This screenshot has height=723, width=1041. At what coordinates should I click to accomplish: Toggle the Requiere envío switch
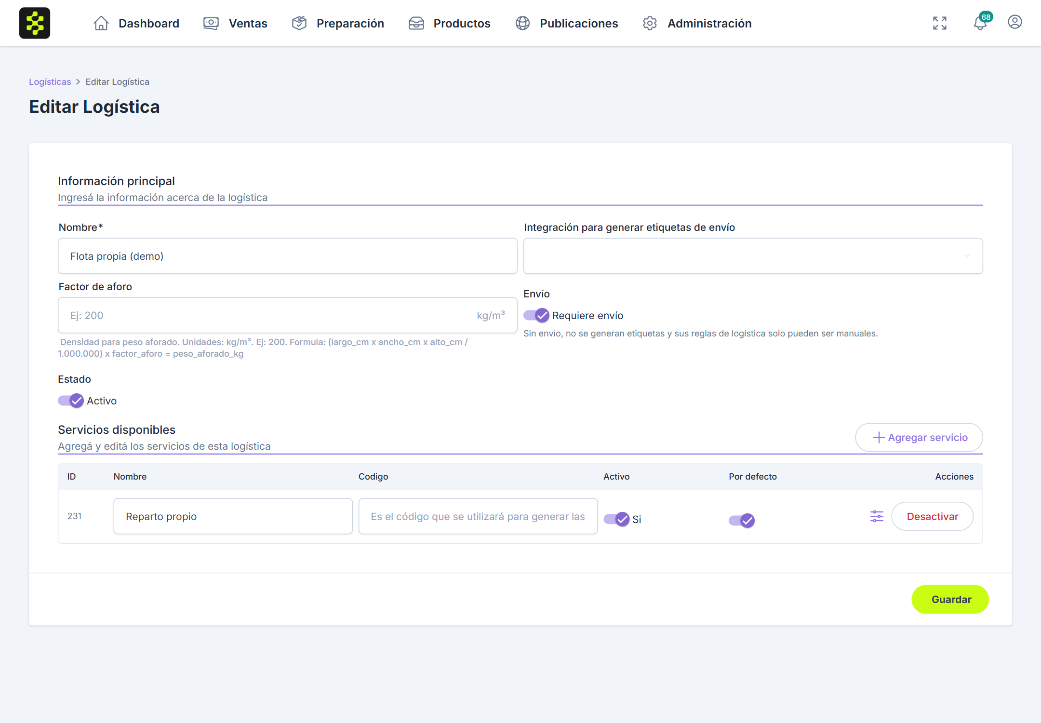pos(536,315)
